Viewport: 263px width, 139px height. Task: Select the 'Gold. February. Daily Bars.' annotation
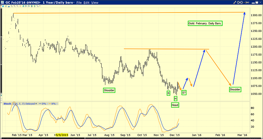[x=205, y=24]
